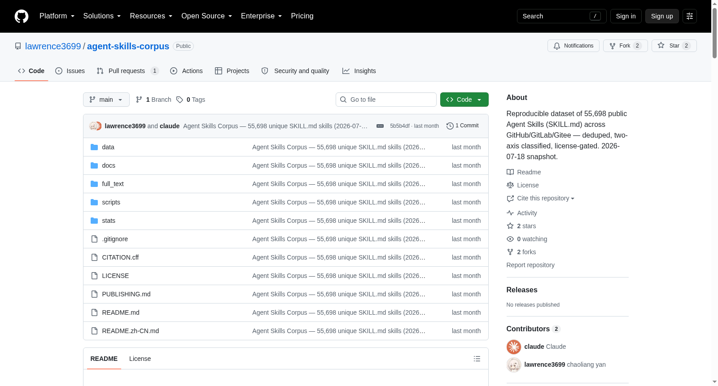The height and width of the screenshot is (386, 718).
Task: Open the agent-skills-corpus repository link
Action: [128, 46]
